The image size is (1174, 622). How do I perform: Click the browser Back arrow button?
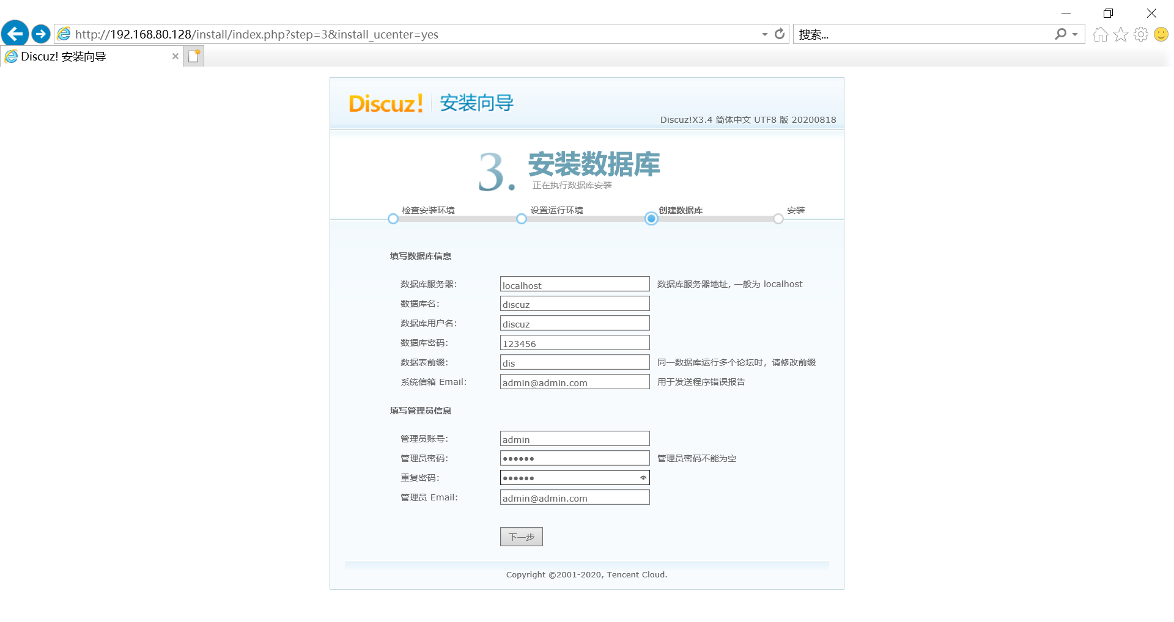pos(15,34)
